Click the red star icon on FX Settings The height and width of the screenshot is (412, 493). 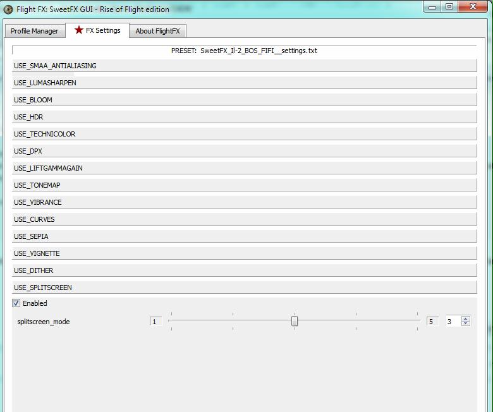tap(78, 30)
